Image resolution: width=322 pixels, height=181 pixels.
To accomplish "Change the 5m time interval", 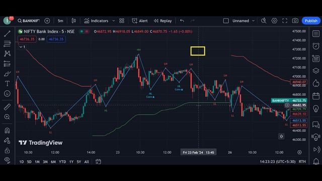I will 60,21.
